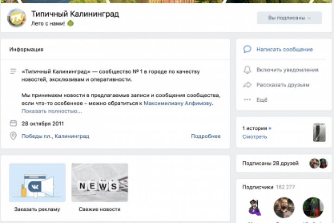Open Победы пл., Калининград address link
The width and height of the screenshot is (334, 223).
pyautogui.click(x=55, y=136)
